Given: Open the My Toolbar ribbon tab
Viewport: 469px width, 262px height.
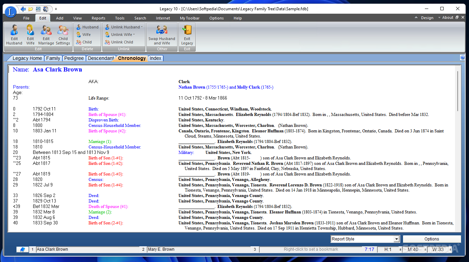Looking at the screenshot, I should tap(190, 18).
